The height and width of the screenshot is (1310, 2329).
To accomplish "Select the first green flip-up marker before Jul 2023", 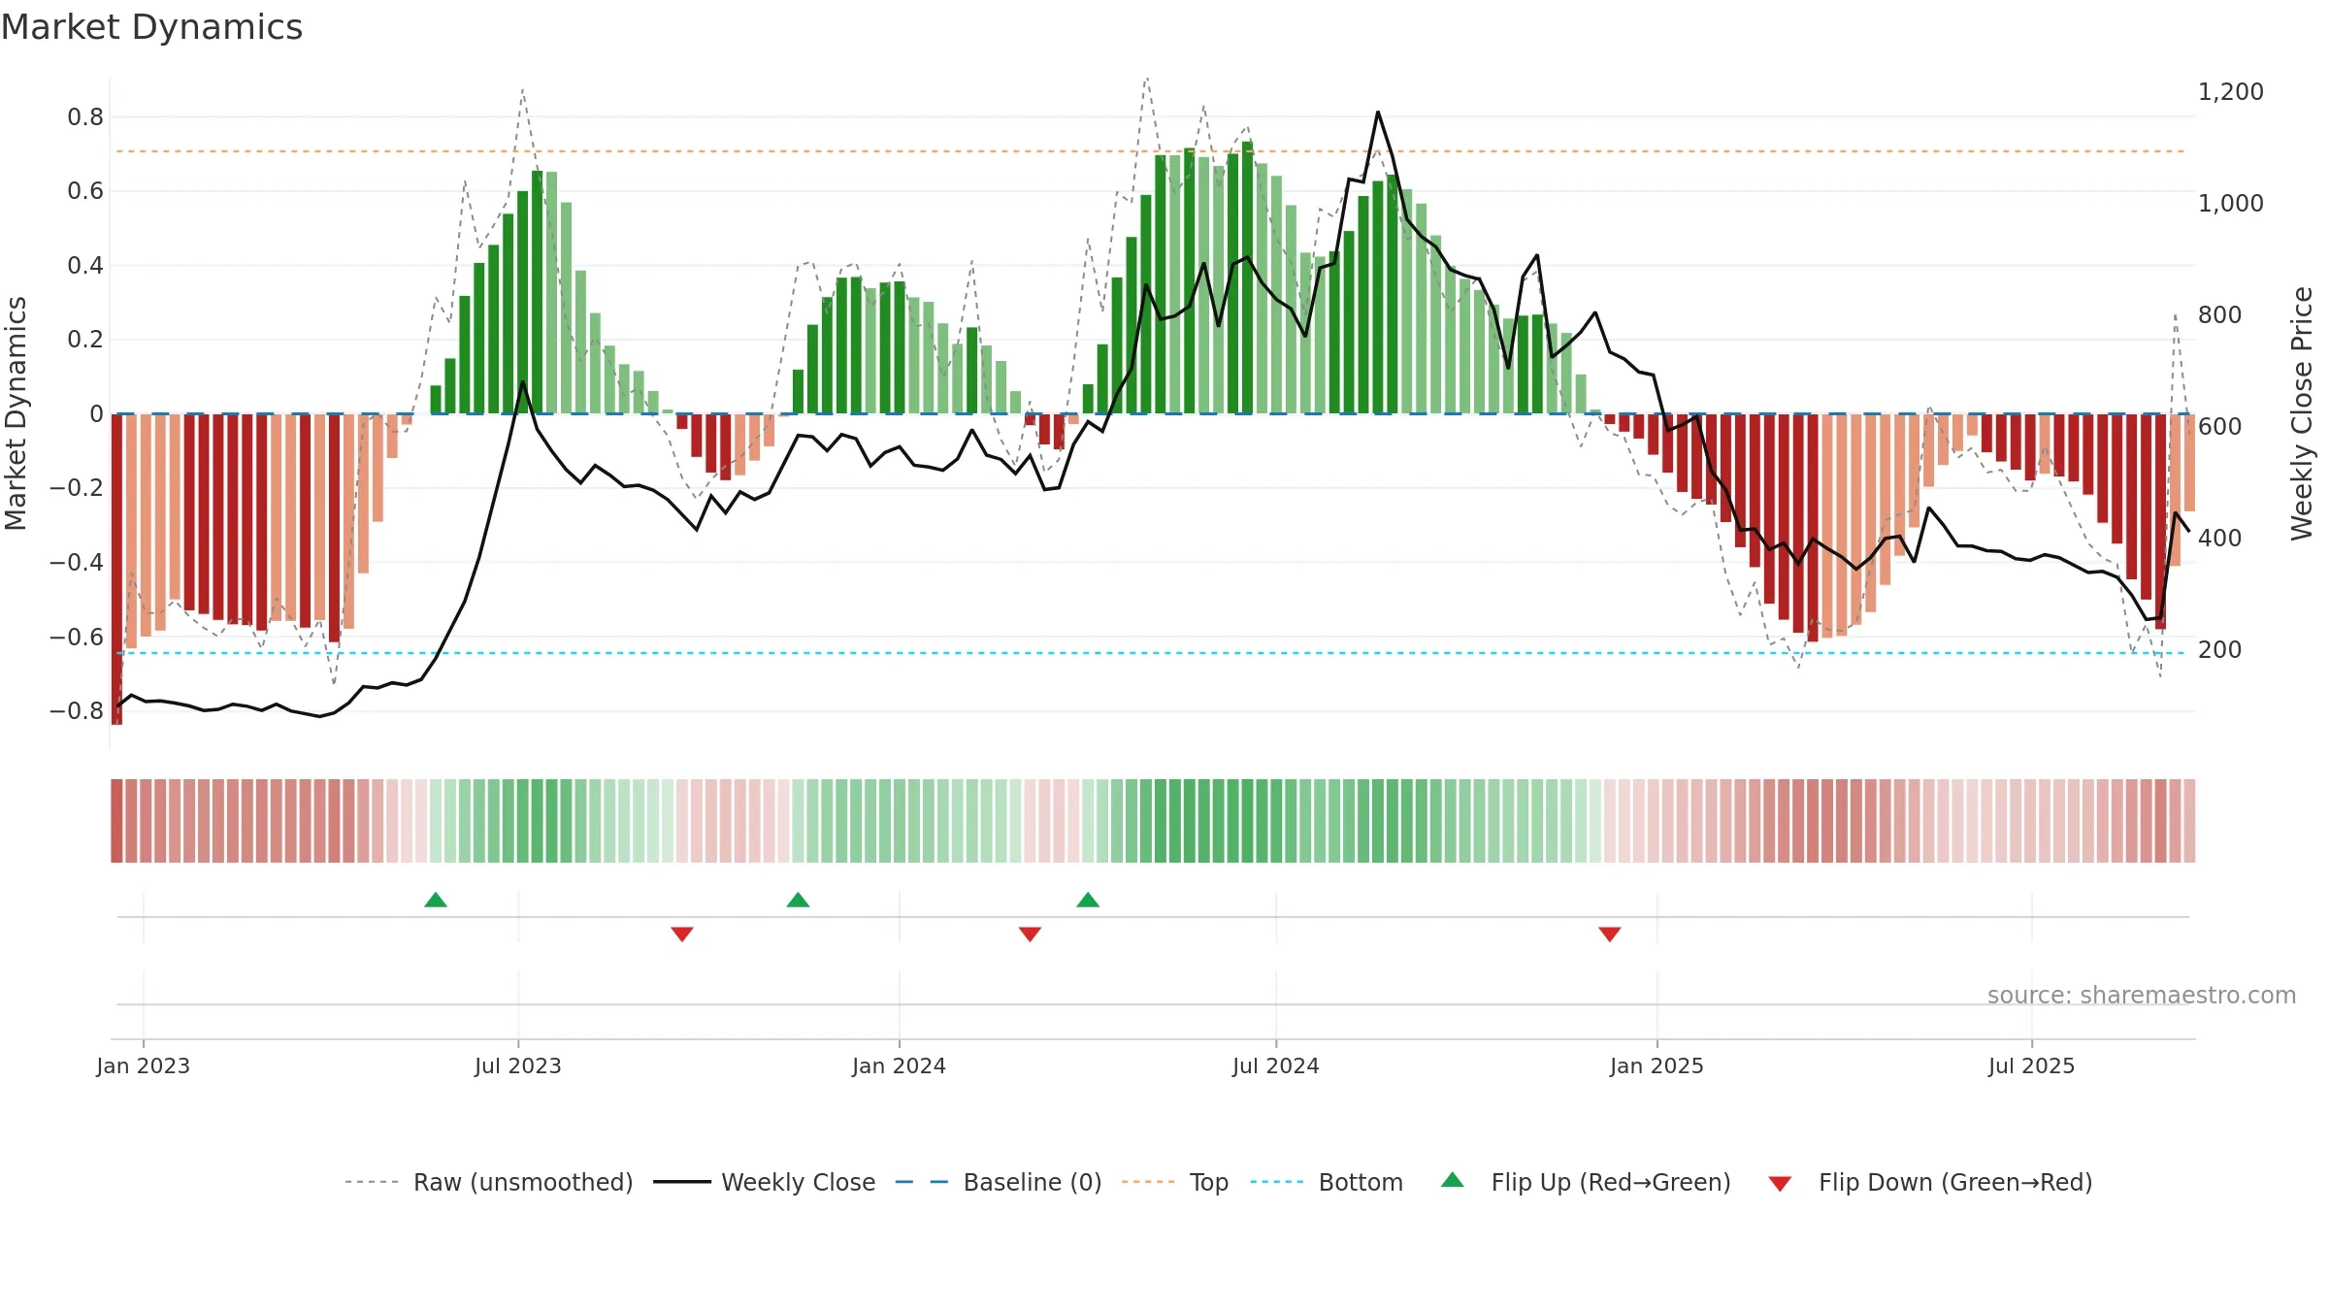I will pos(436,900).
